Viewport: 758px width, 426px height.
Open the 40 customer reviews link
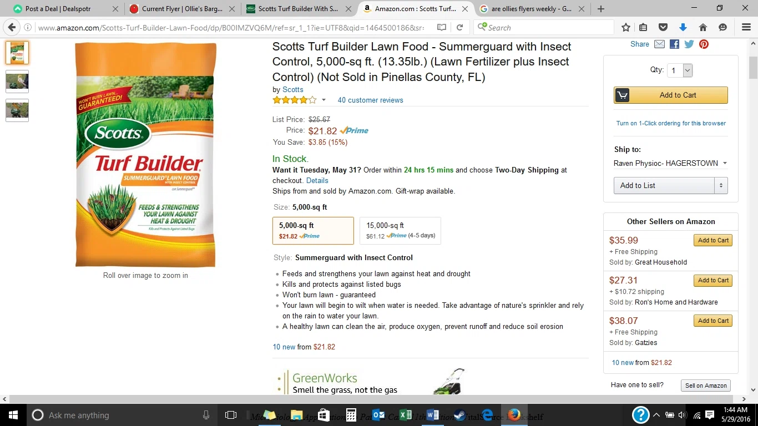(370, 100)
